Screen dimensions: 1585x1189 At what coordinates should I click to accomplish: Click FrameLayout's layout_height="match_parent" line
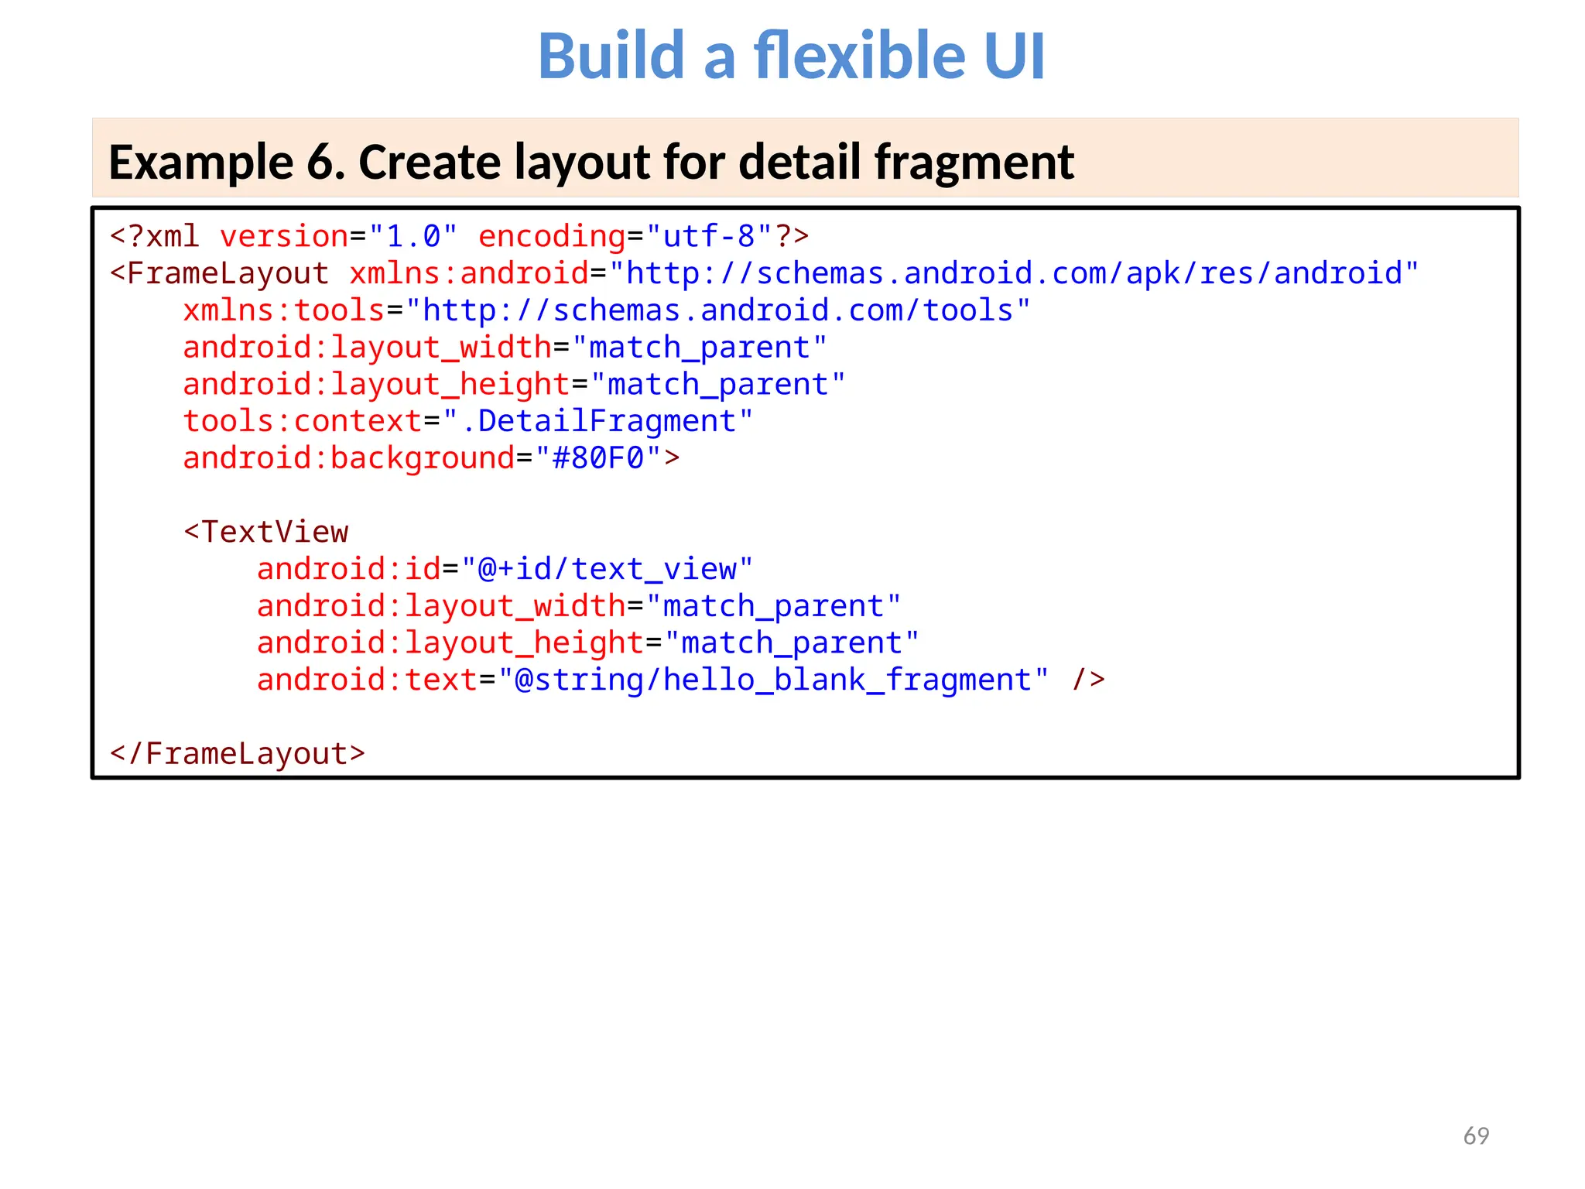515,385
